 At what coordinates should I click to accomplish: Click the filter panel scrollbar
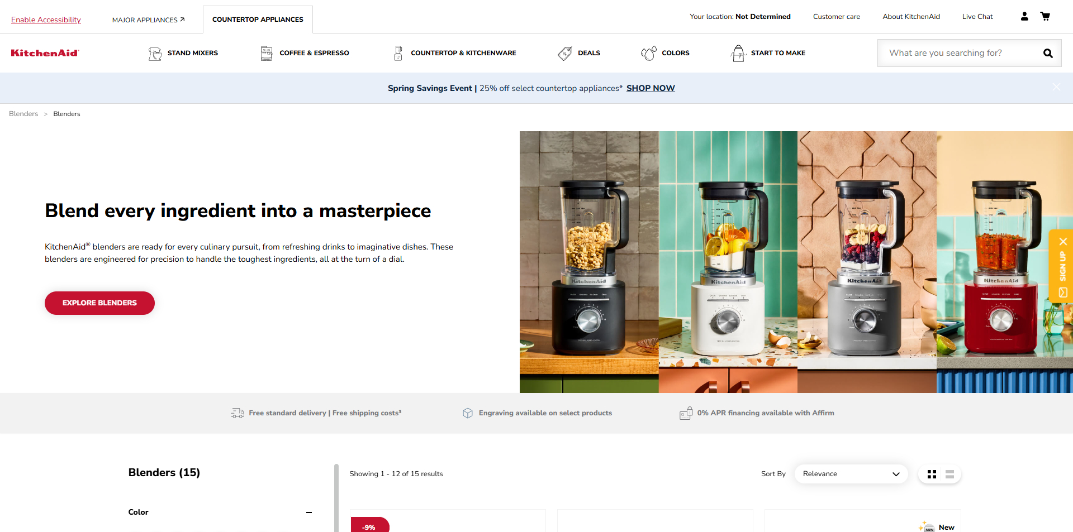[336, 497]
